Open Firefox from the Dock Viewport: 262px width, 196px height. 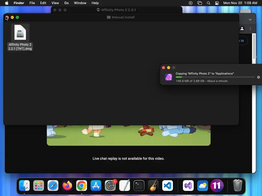tap(67, 185)
